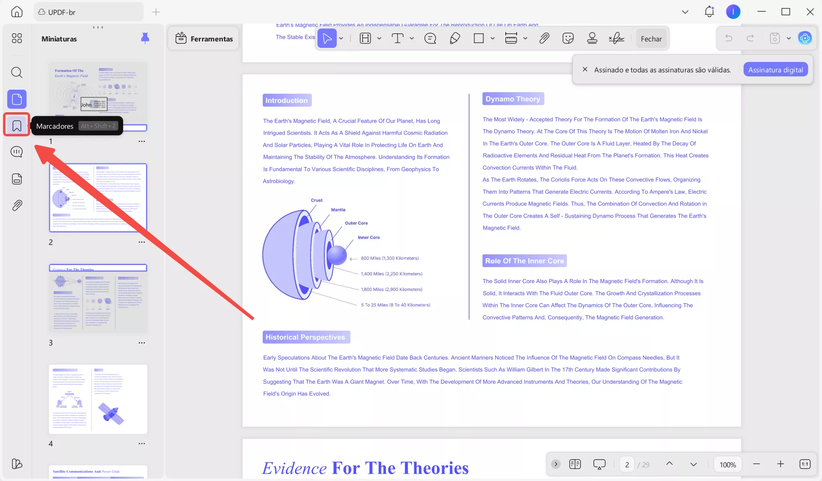Switch to the UPDF-br tab

[89, 12]
